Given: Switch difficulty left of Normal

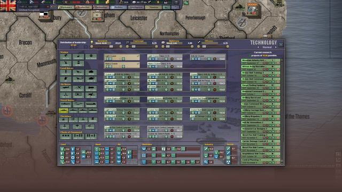Looking at the screenshot, I should tap(259, 47).
